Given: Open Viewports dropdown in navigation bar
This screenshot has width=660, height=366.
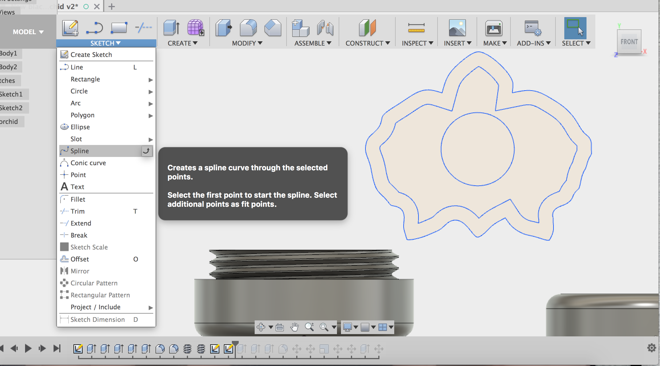Looking at the screenshot, I should (x=391, y=327).
